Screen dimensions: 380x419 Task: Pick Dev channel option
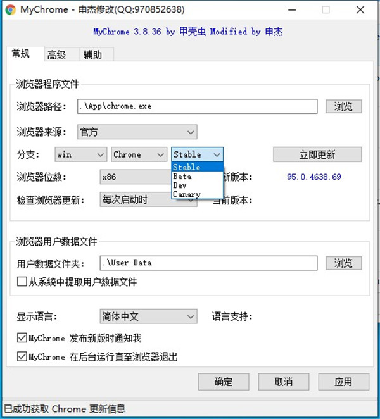[180, 185]
